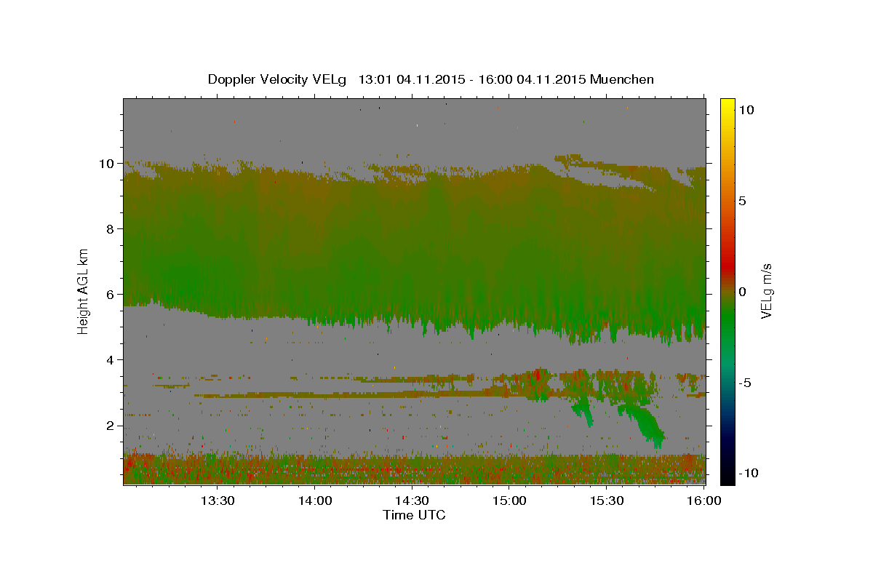Click the colorbar value -10 label

[x=748, y=474]
